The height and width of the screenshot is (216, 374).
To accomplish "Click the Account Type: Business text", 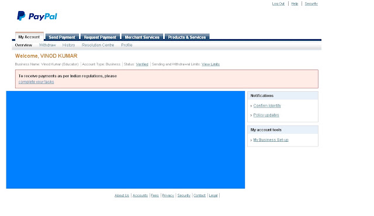I will tap(101, 64).
